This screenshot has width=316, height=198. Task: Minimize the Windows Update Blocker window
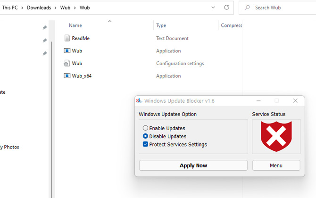(258, 101)
